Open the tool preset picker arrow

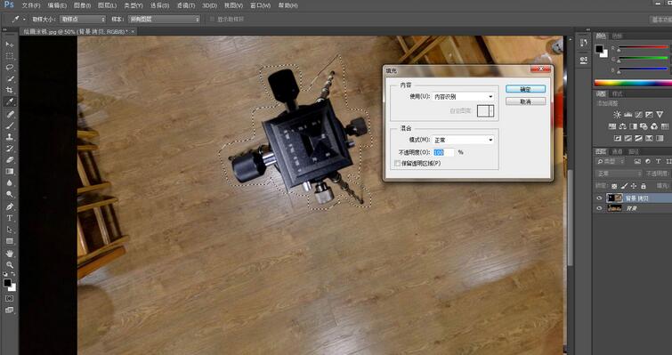(24, 20)
